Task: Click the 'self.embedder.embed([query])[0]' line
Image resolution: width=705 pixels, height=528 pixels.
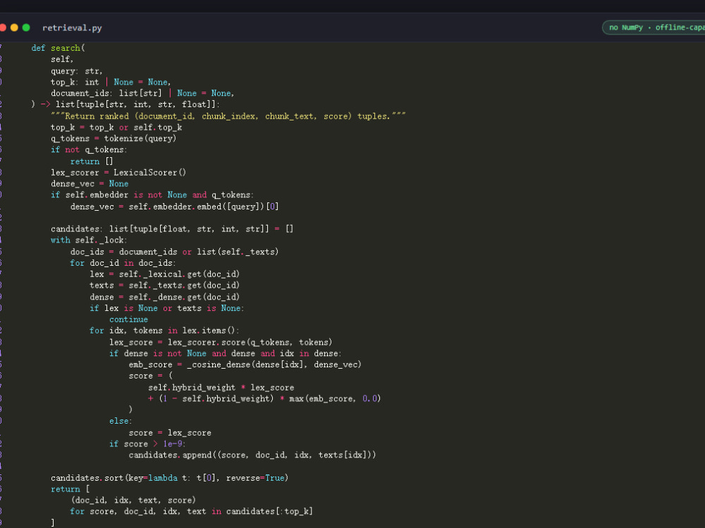Action: tap(174, 207)
